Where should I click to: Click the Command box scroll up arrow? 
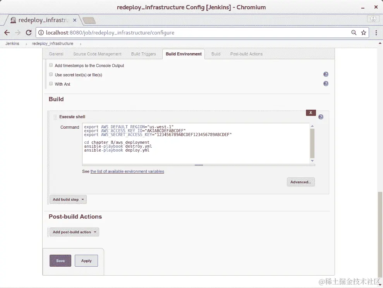312,126
